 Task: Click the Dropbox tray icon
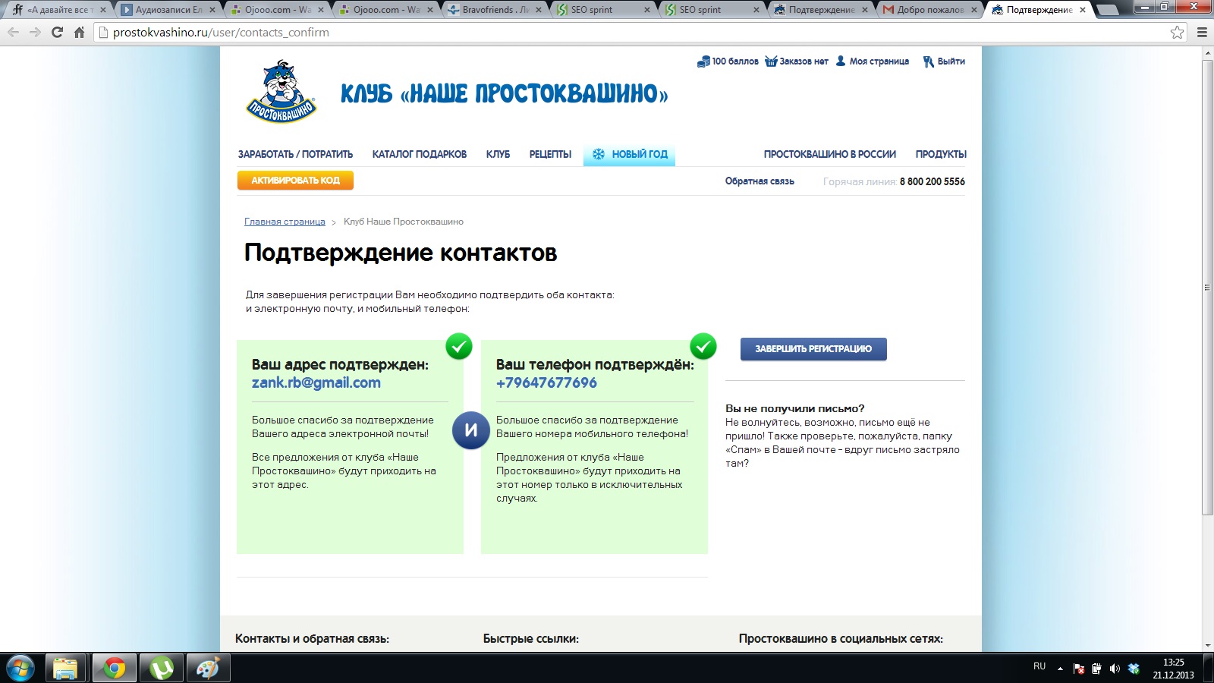click(x=1134, y=669)
